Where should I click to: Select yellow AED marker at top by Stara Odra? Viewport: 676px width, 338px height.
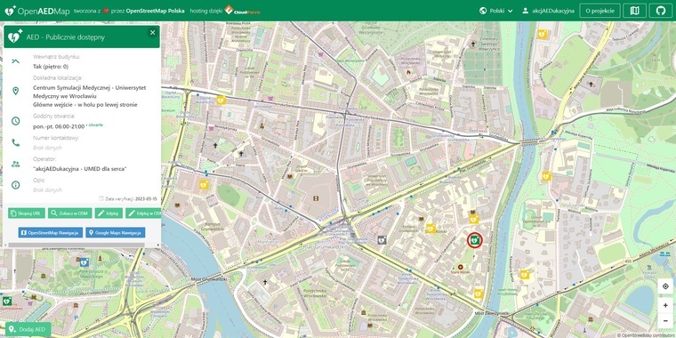(x=543, y=34)
